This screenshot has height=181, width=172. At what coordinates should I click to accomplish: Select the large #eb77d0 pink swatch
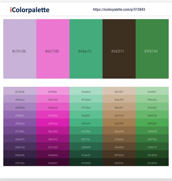(x=53, y=49)
